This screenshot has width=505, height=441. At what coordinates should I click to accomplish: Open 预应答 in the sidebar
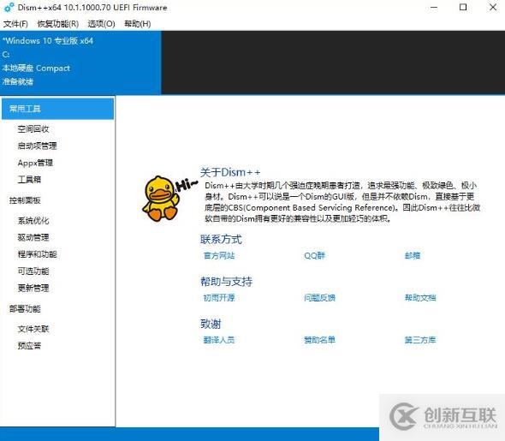[29, 346]
